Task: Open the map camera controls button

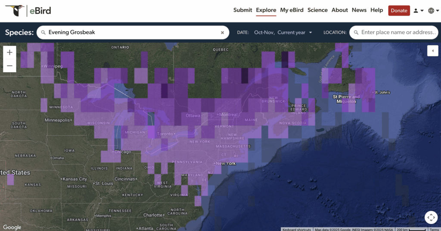Action: coord(431,217)
